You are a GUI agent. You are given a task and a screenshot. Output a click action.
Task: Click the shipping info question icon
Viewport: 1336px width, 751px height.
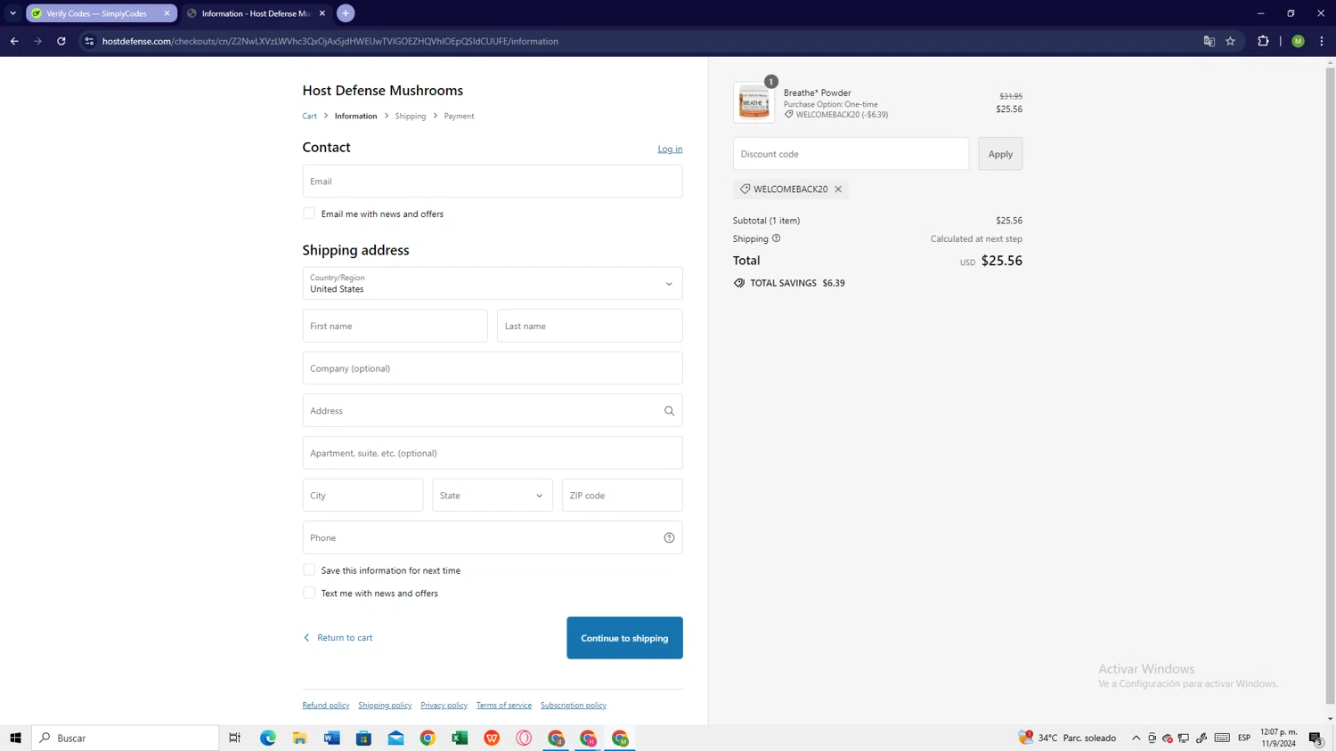776,238
